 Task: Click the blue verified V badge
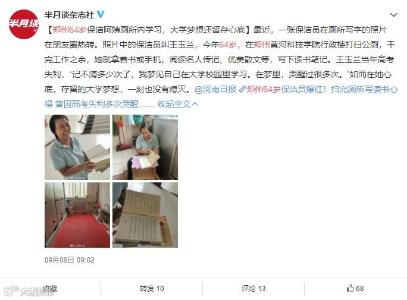point(101,14)
